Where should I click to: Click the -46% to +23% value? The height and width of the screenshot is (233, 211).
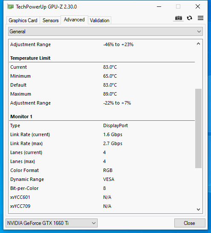coord(118,44)
